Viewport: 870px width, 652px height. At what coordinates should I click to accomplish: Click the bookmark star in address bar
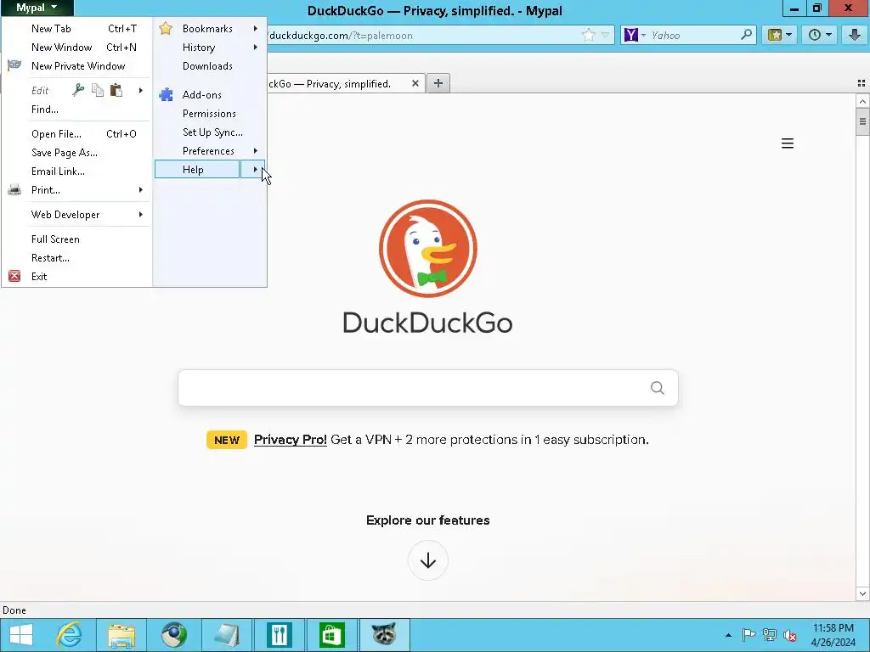click(x=588, y=36)
